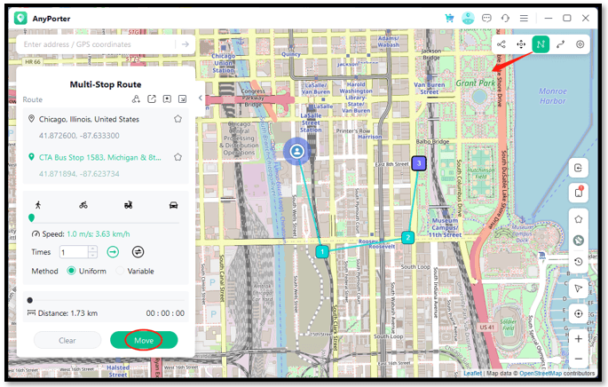The width and height of the screenshot is (608, 387).
Task: Open the feedback chat icon
Action: (x=486, y=19)
